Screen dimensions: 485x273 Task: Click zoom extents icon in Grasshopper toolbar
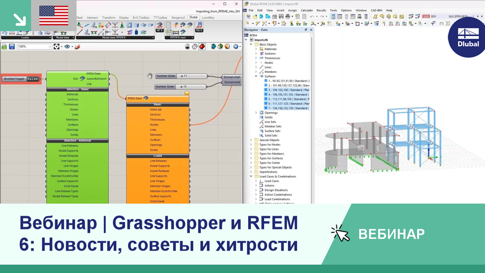point(56,46)
